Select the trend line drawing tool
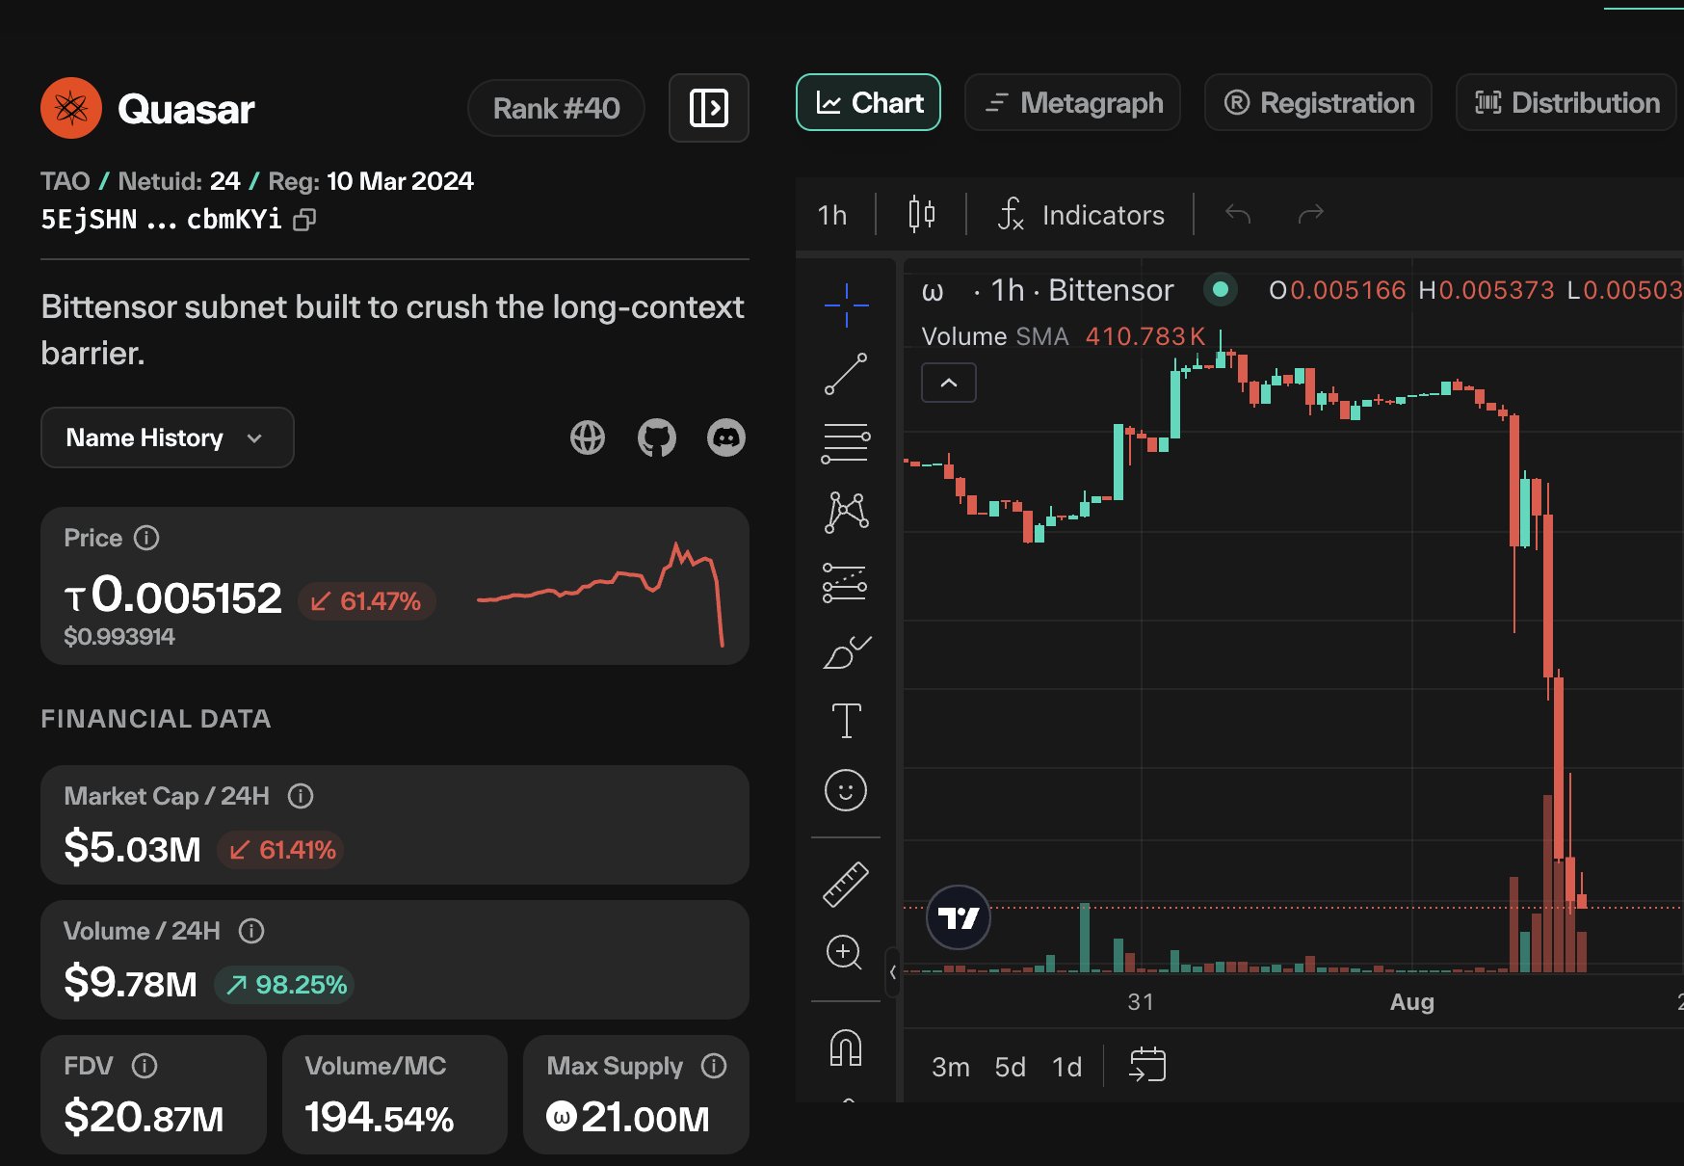The width and height of the screenshot is (1684, 1166). click(x=846, y=374)
